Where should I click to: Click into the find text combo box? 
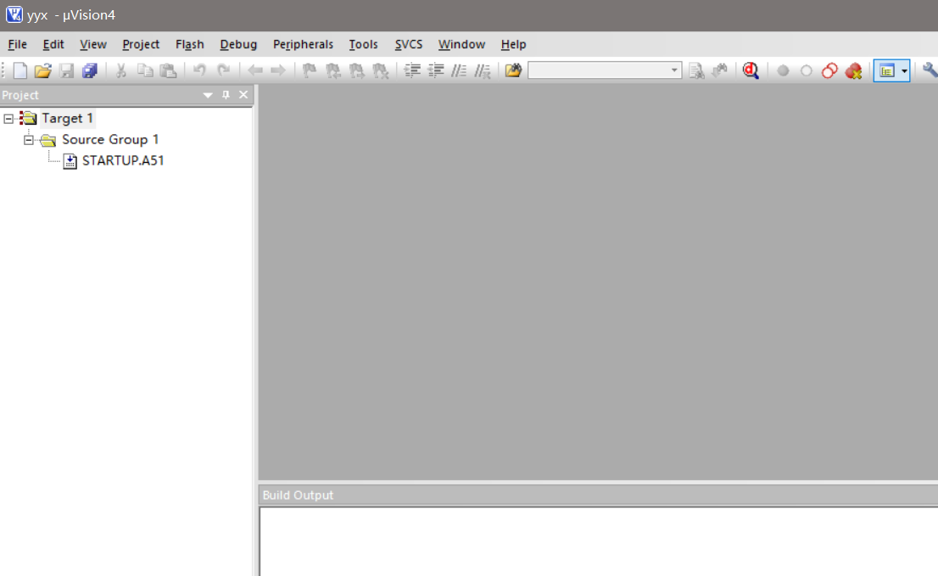598,70
